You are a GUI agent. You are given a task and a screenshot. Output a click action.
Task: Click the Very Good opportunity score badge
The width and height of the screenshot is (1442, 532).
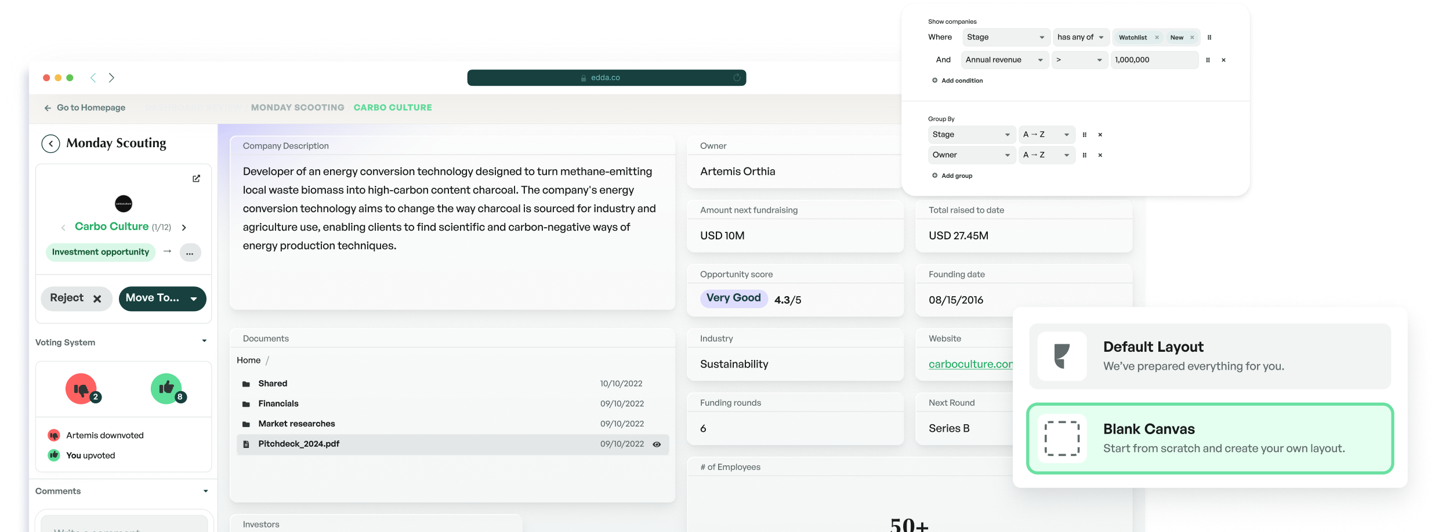733,298
